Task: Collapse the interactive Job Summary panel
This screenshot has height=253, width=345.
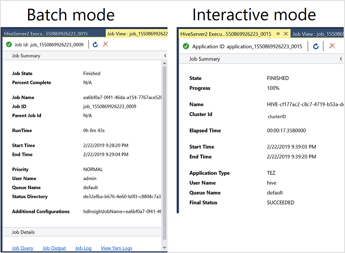Action: pyautogui.click(x=340, y=59)
